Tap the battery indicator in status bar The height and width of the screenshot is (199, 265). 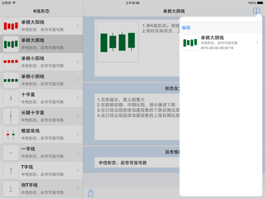260,3
